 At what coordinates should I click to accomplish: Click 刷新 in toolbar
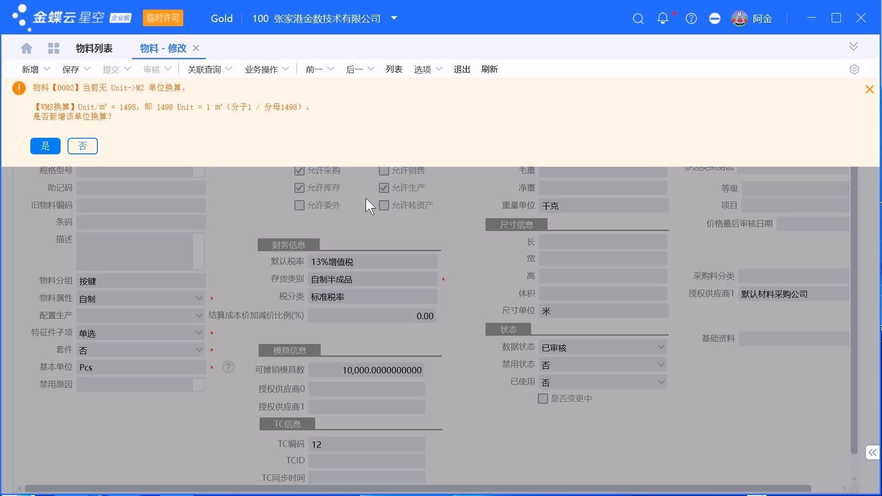(490, 69)
